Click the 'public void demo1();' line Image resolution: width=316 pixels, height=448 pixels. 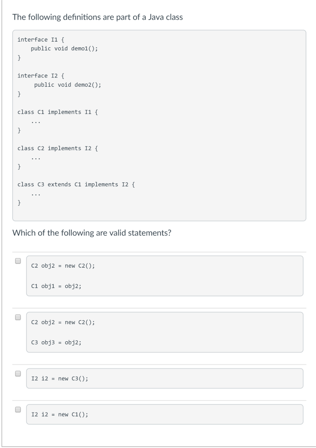64,49
